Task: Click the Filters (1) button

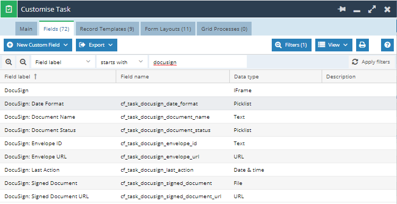Action: point(291,45)
